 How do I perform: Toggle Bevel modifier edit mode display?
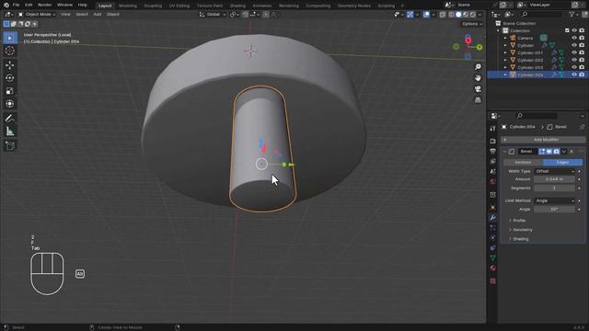[x=542, y=151]
